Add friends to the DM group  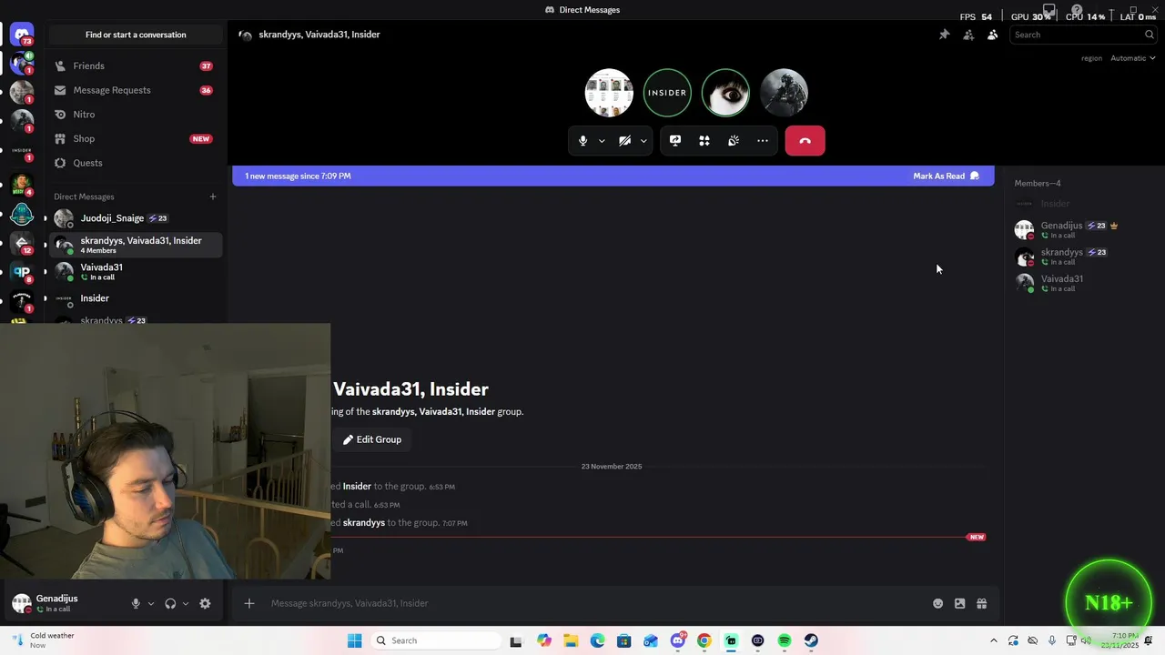968,35
